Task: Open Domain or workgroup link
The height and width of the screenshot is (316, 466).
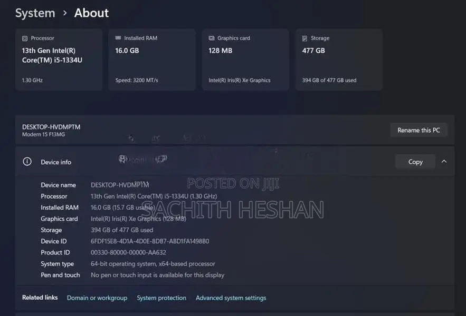Action: coord(97,298)
